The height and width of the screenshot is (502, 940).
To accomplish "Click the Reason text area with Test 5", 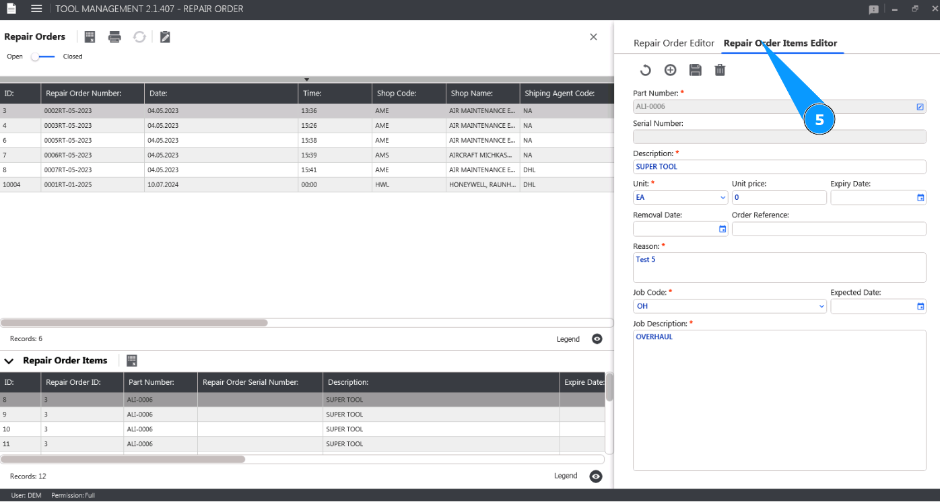I will coord(780,268).
